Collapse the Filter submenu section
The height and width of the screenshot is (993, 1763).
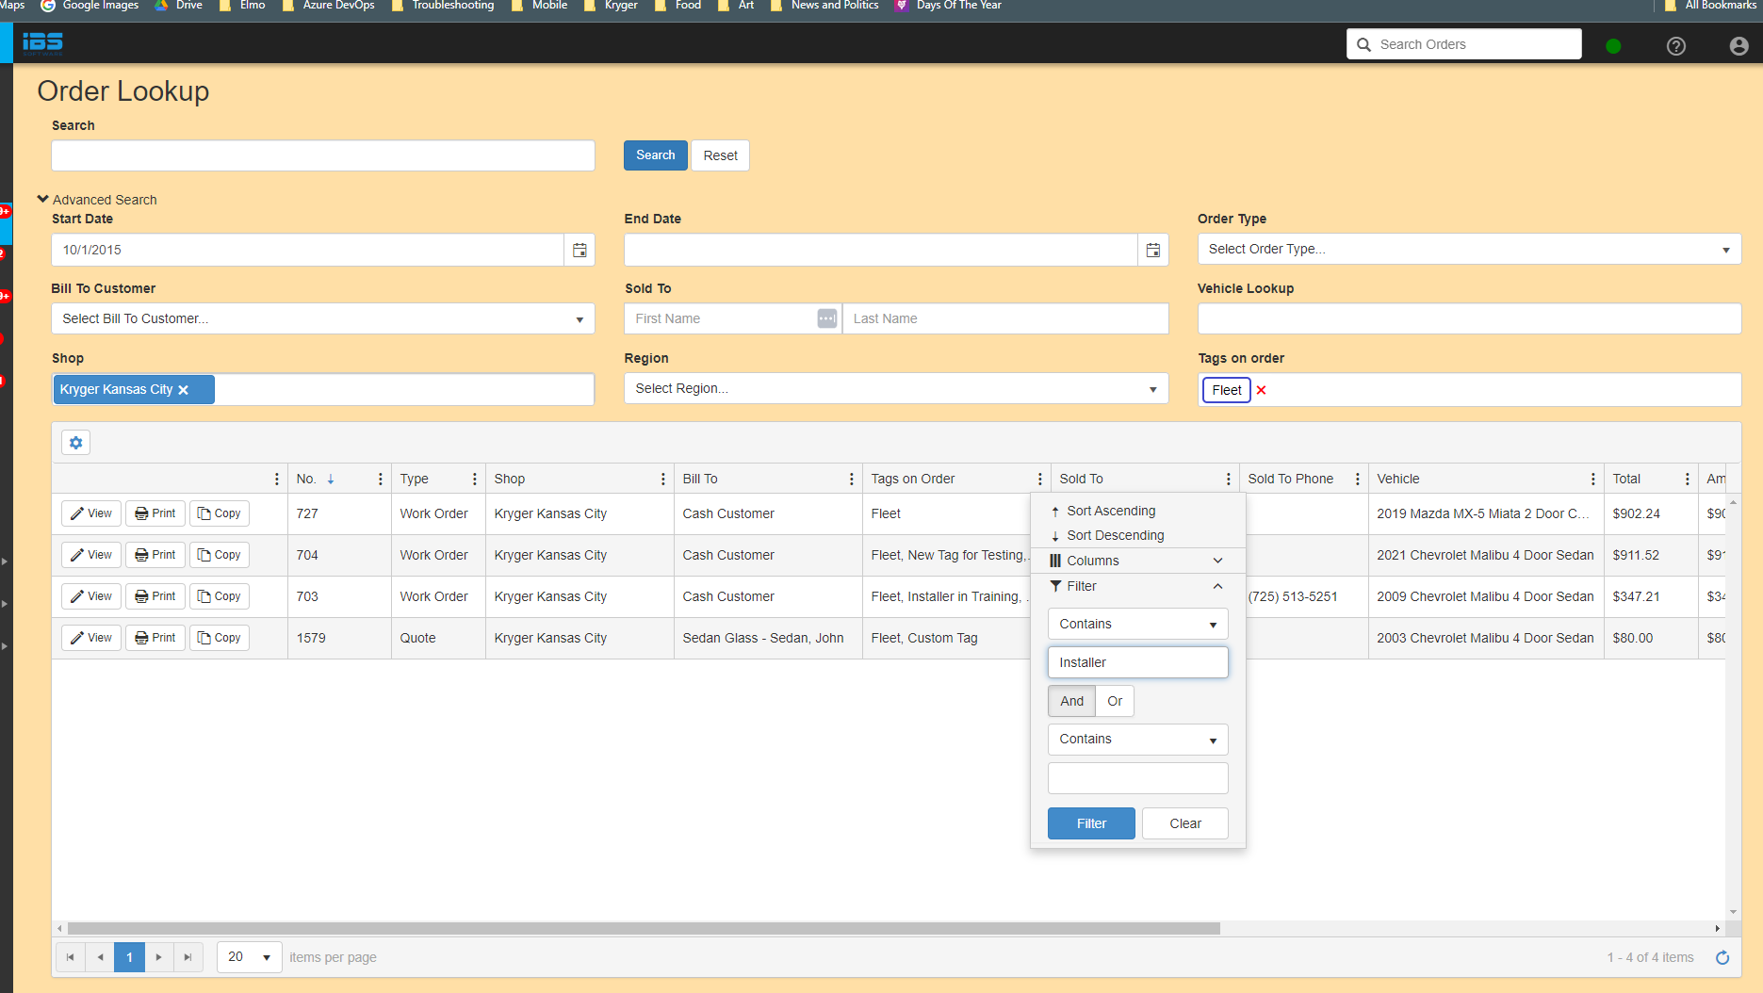[x=1137, y=586]
